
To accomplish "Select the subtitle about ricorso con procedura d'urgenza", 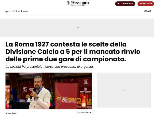I will (50, 67).
